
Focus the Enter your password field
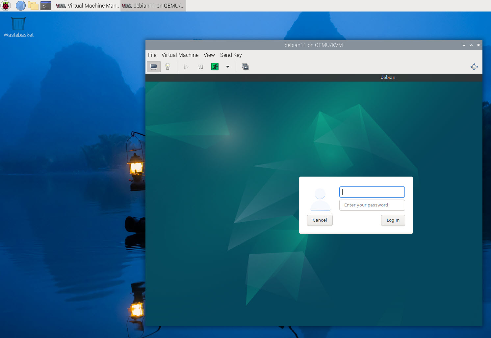372,205
